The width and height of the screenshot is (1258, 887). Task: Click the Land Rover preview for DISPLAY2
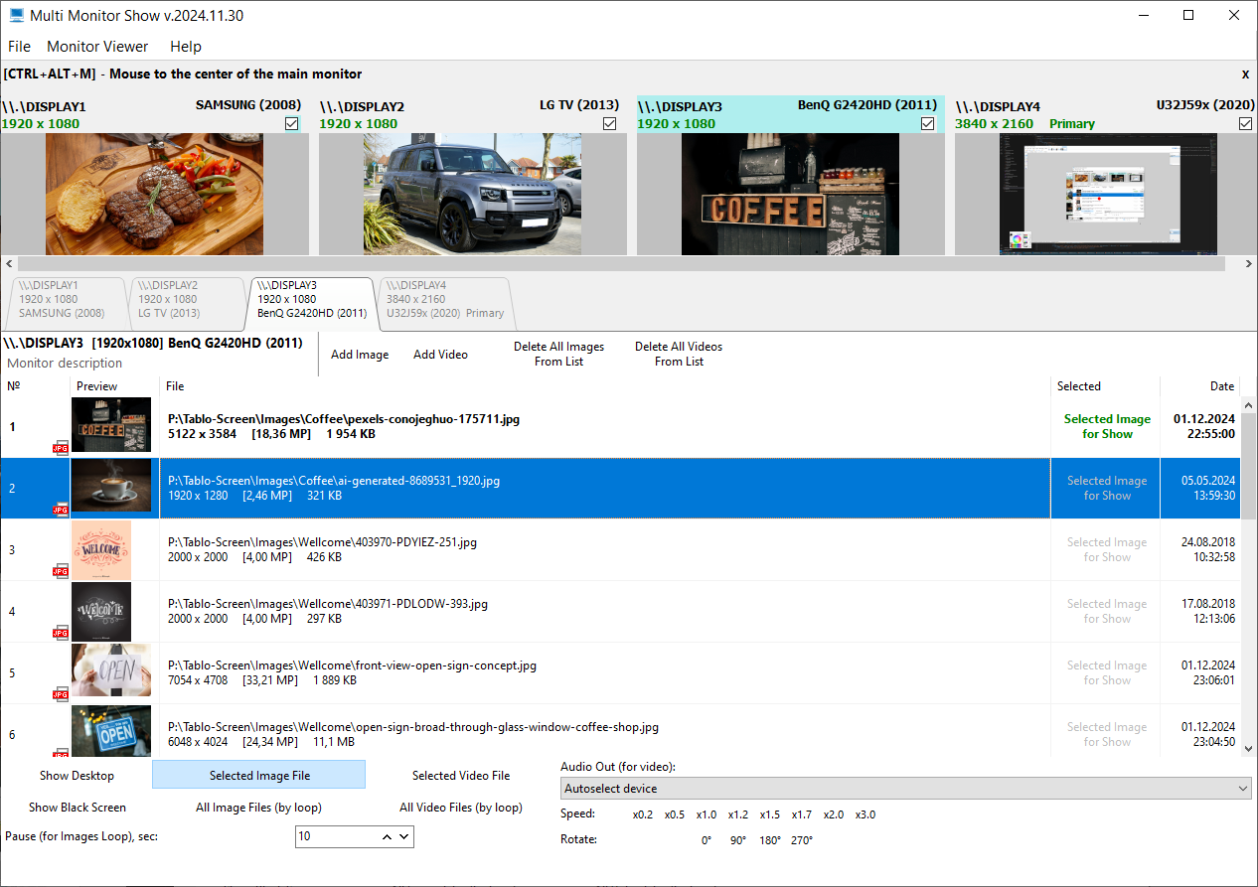[x=472, y=195]
